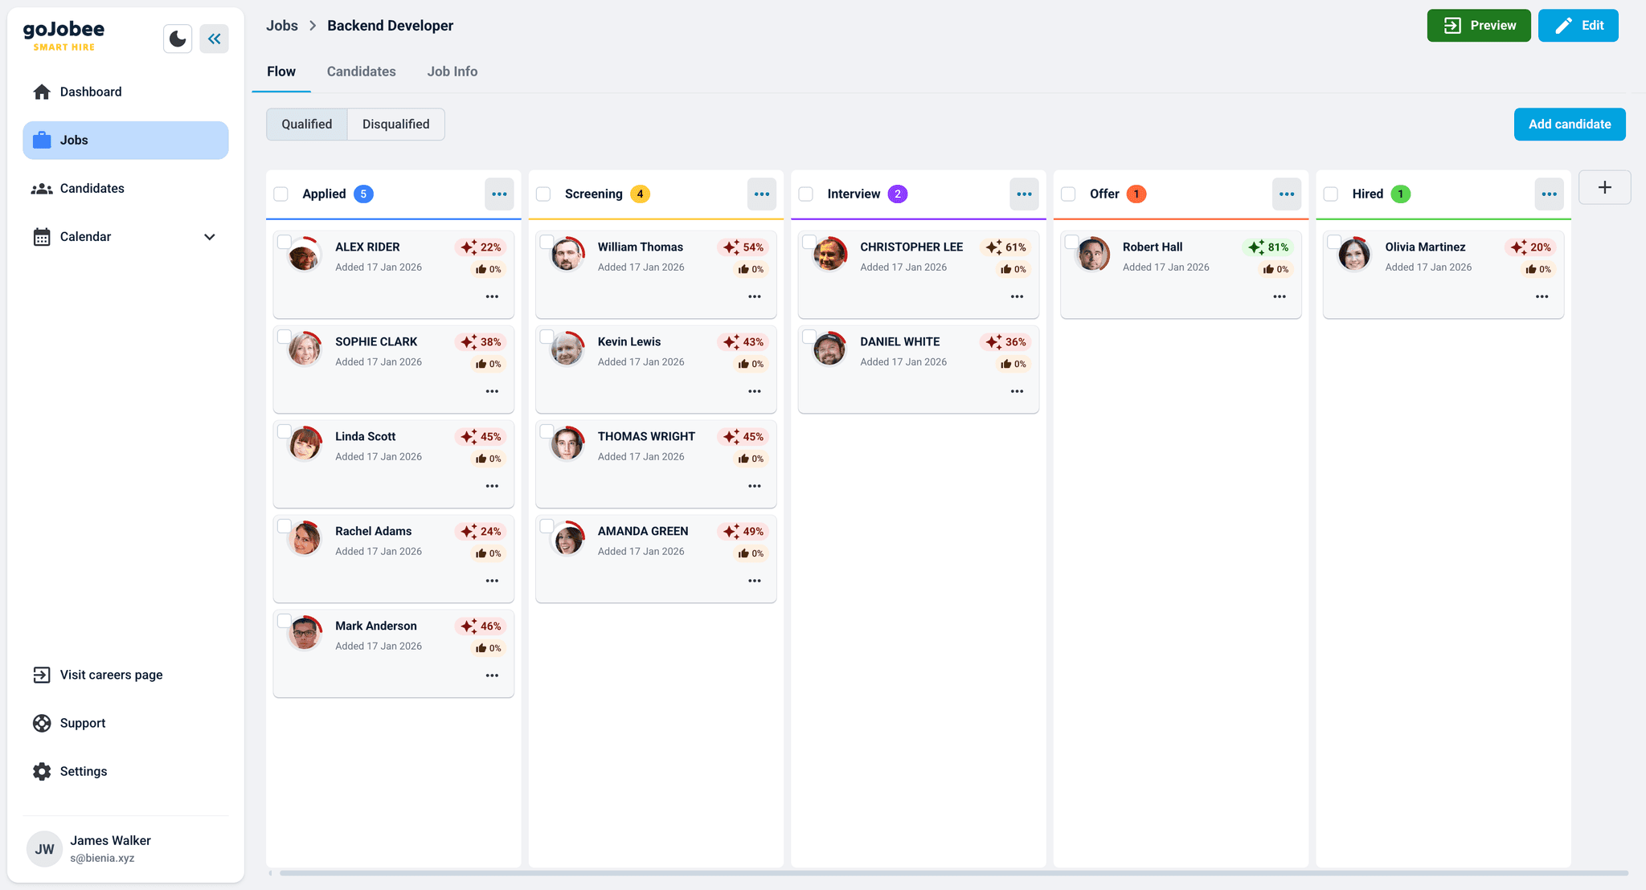Click the Add candidate button

tap(1568, 124)
